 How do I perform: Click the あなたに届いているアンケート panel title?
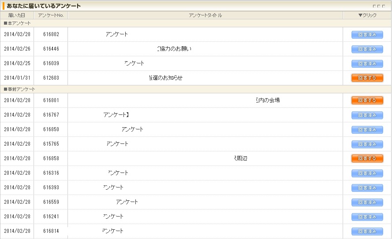44,6
